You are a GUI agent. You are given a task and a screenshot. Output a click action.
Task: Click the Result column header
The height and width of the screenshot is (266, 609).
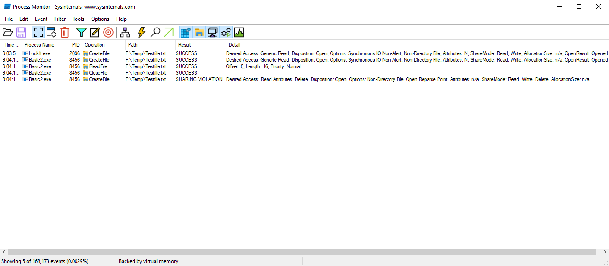click(201, 45)
